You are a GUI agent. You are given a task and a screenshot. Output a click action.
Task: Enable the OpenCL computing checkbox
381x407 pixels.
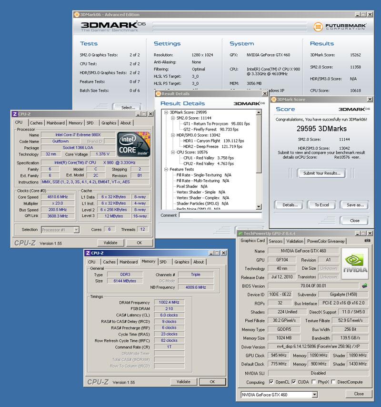pos(271,382)
